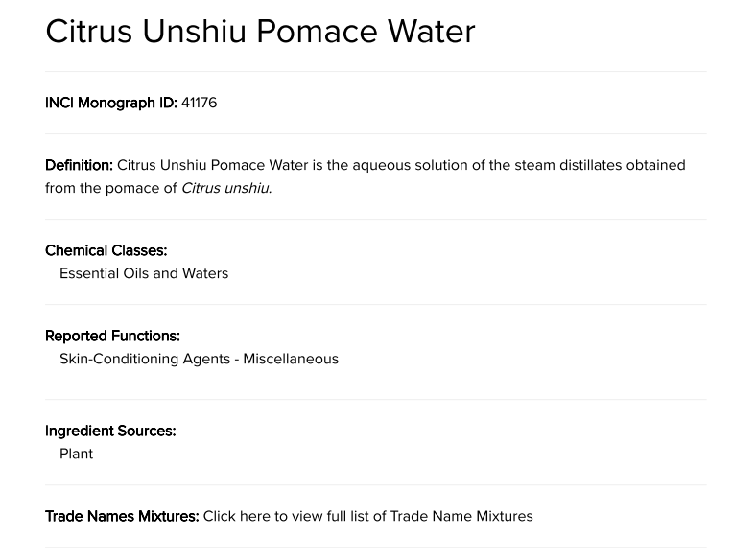The height and width of the screenshot is (560, 756).
Task: Open Skin-Conditioning Agents - Miscellaneous function
Action: [199, 359]
